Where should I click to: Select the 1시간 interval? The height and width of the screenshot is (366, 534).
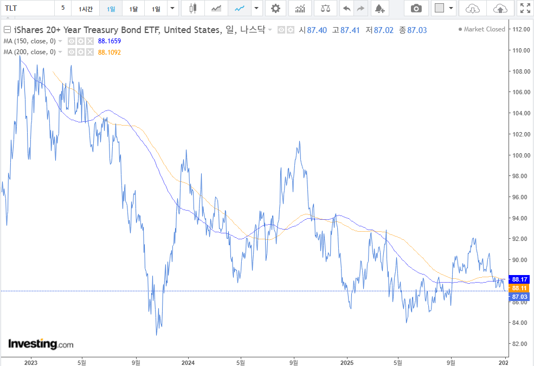(x=86, y=8)
